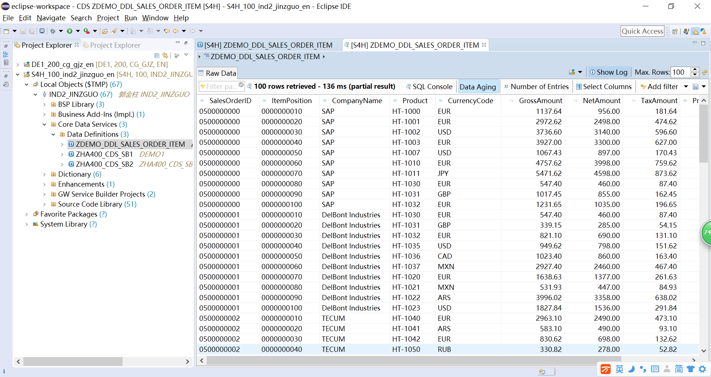Click the outline hierarchy icon in left trim
This screenshot has height=377, width=711.
point(6,54)
